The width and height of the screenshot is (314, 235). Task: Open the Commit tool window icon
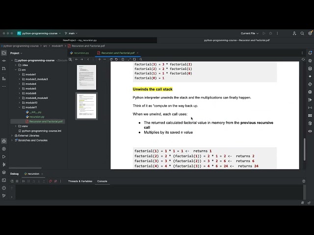4,61
